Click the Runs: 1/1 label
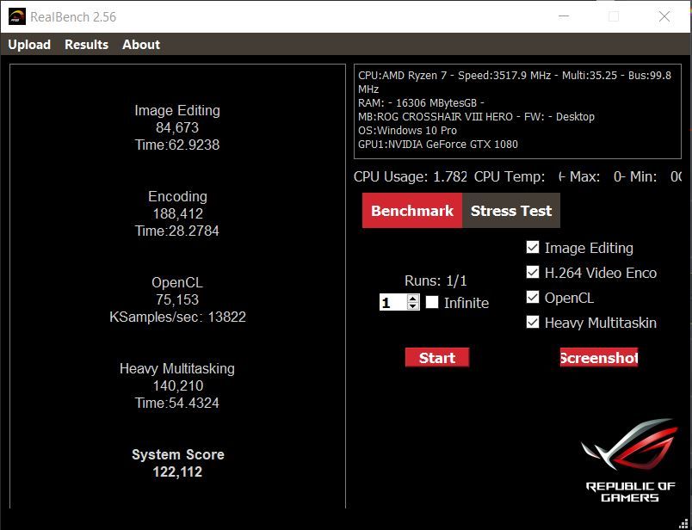 point(436,281)
